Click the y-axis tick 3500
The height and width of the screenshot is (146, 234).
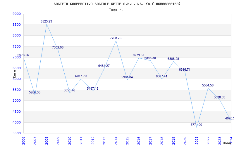(x=16, y=133)
